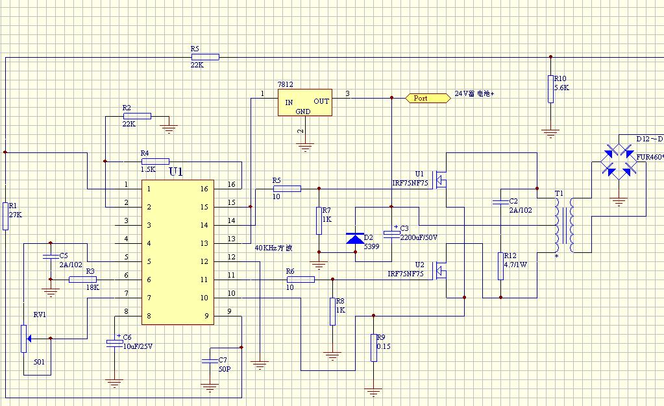Viewport: 664px width, 406px height.
Task: Select the 7812 voltage regulator block
Action: point(304,102)
